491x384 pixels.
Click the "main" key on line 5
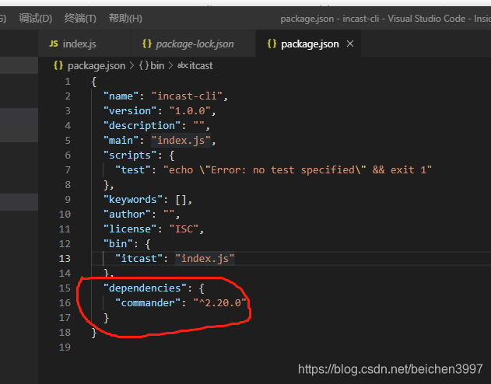coord(121,141)
